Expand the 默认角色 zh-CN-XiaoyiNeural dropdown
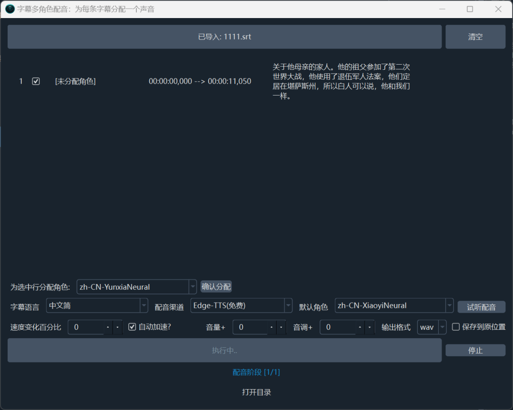The width and height of the screenshot is (513, 410). click(x=449, y=305)
